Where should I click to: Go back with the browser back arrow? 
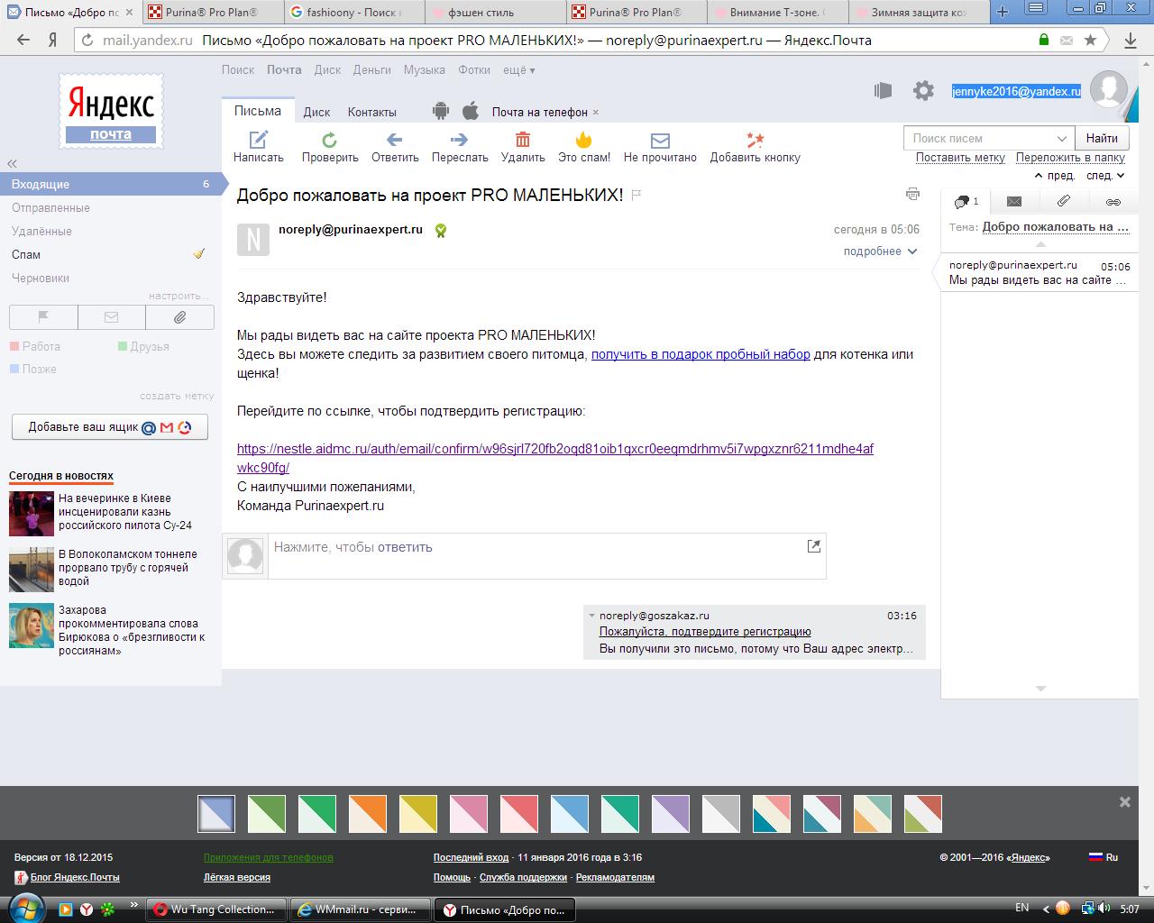click(23, 40)
